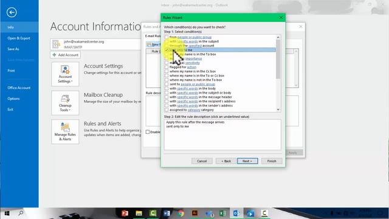Open PowerPoint from the taskbar

[x=125, y=214]
